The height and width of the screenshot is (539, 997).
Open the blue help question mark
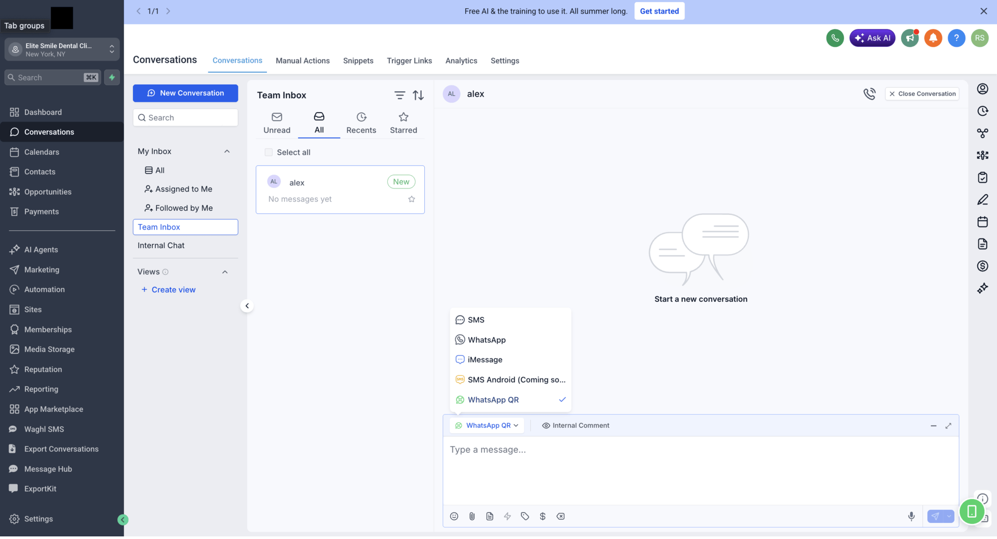point(956,38)
